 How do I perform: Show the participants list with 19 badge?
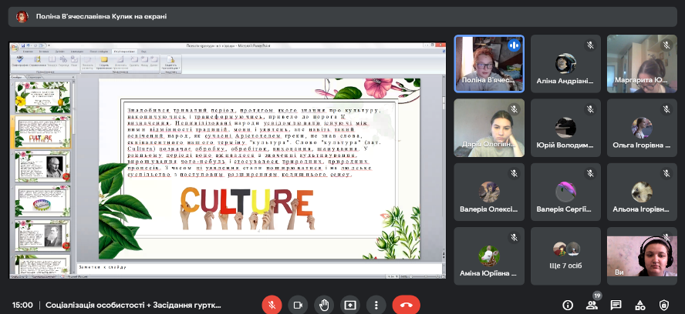(x=592, y=305)
